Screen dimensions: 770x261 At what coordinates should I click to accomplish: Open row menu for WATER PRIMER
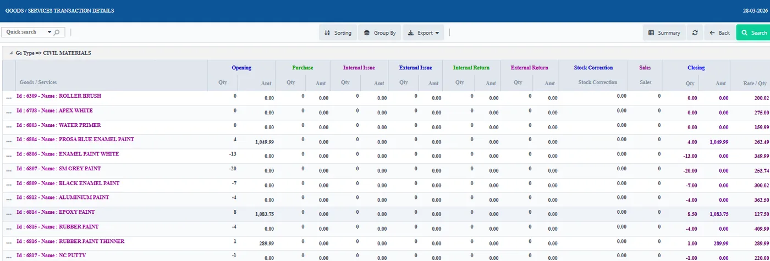tap(8, 127)
